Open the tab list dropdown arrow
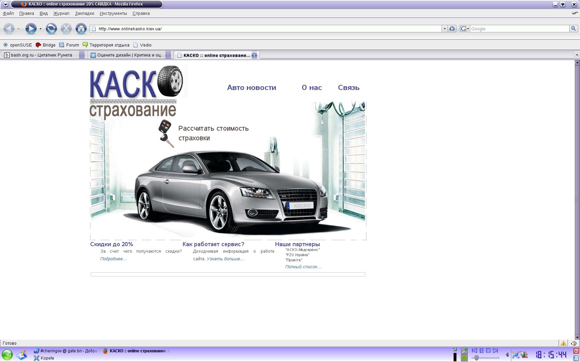The image size is (580, 362). click(577, 55)
